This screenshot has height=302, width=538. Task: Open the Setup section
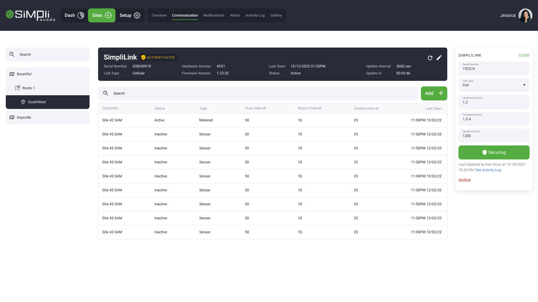(x=130, y=15)
